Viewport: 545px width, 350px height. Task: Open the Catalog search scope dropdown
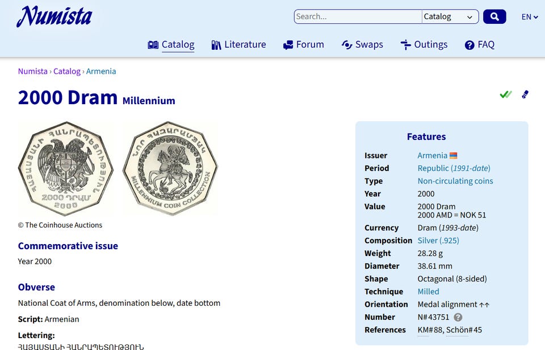pyautogui.click(x=450, y=16)
